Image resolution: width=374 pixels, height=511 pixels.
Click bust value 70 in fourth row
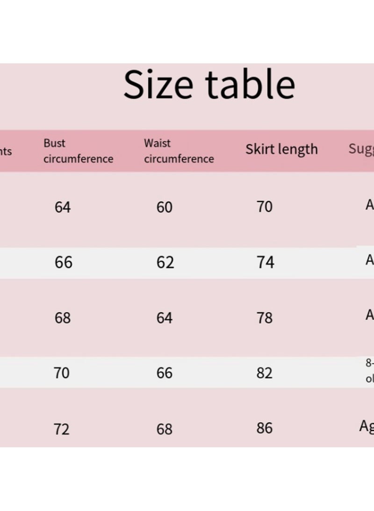coord(61,373)
